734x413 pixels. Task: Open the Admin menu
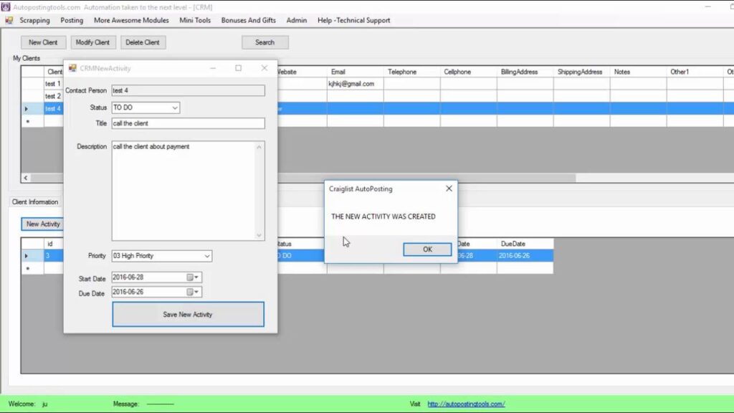[x=296, y=20]
